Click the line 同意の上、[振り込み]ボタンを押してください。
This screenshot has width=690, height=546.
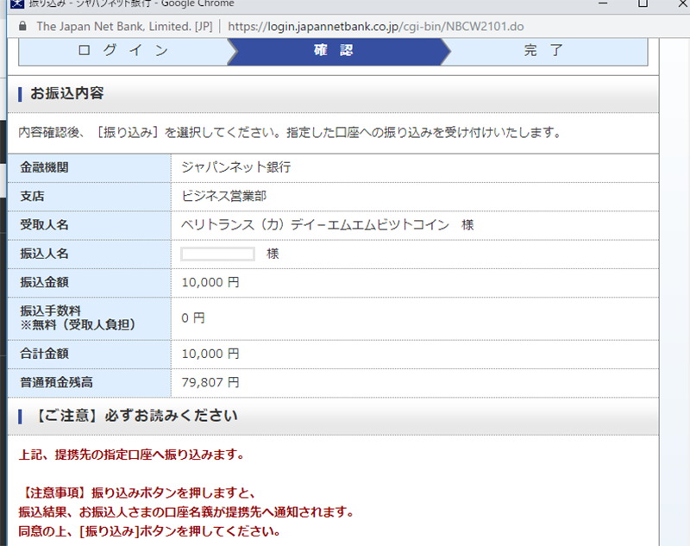149,531
